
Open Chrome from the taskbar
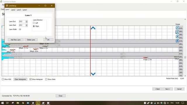(x=23, y=103)
